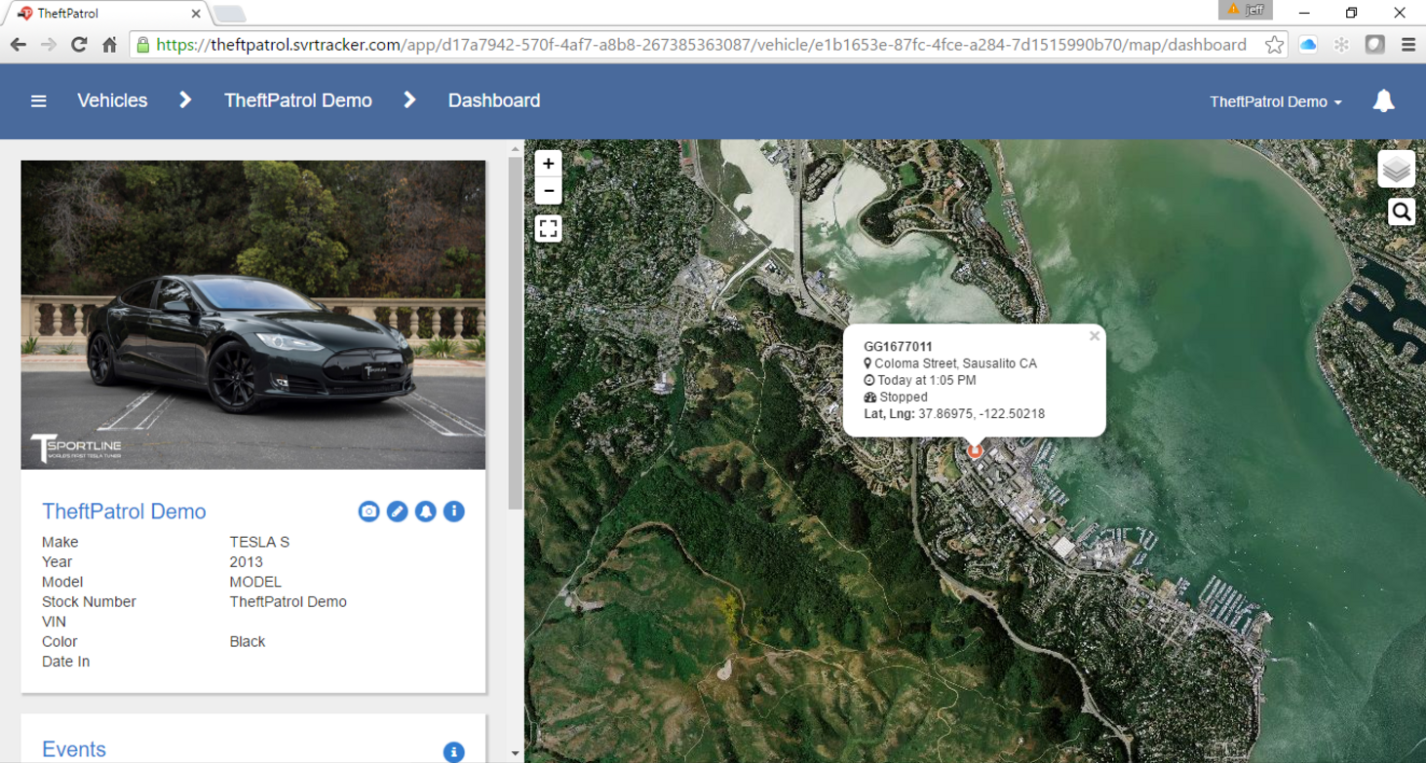The image size is (1426, 763).
Task: Open the TheftPatrol Demo vehicle title link
Action: coord(124,512)
